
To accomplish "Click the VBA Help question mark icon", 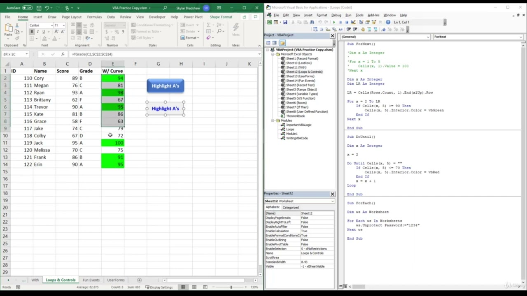I will [388, 22].
